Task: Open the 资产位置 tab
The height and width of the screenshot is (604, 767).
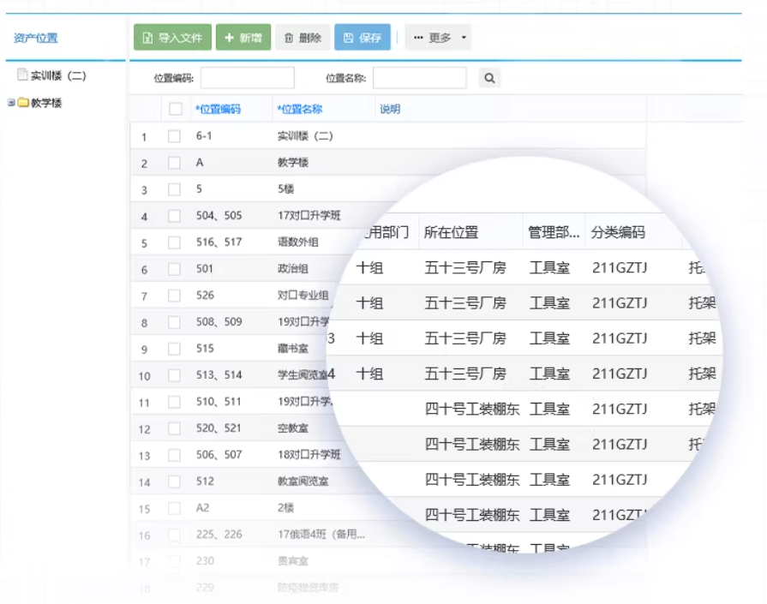Action: tap(36, 38)
